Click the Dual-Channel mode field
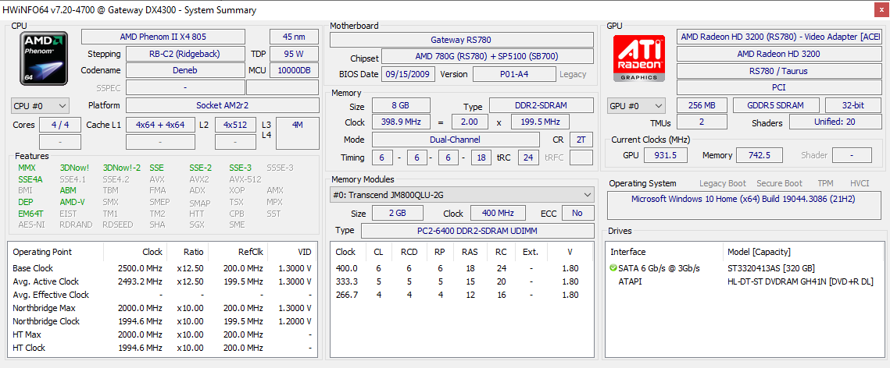Image resolution: width=890 pixels, height=368 pixels. [x=456, y=140]
